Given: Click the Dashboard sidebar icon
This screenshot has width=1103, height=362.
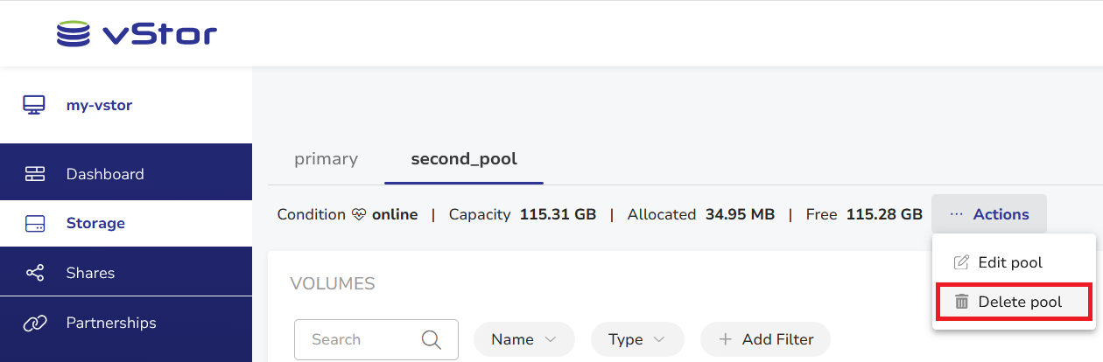Looking at the screenshot, I should click(34, 174).
